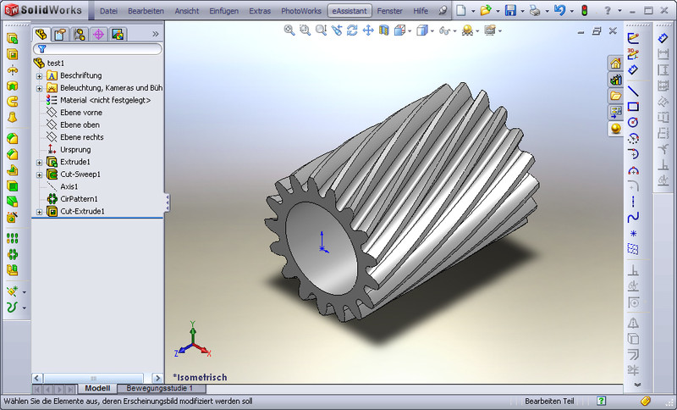Open the display style dropdown arrow
This screenshot has height=410, width=677.
[432, 31]
